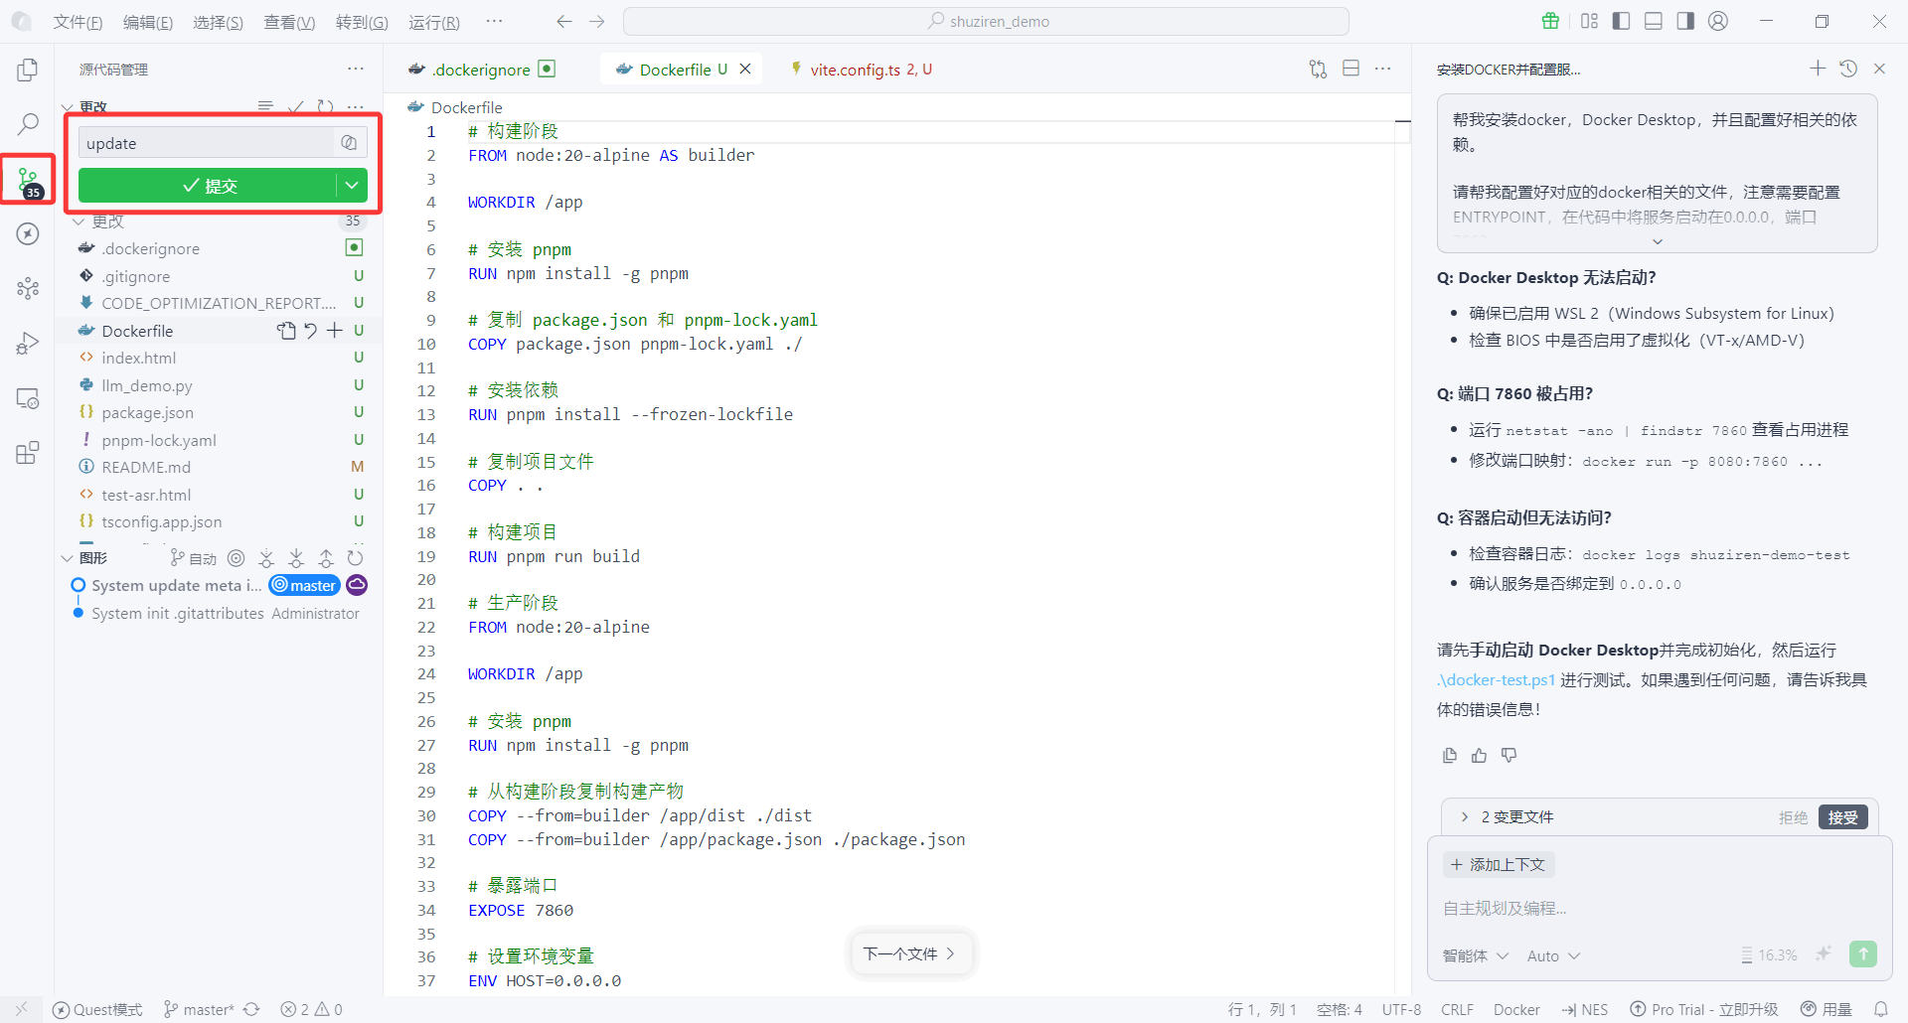Open Dockerfile file from the changes row
The height and width of the screenshot is (1023, 1908).
(287, 331)
